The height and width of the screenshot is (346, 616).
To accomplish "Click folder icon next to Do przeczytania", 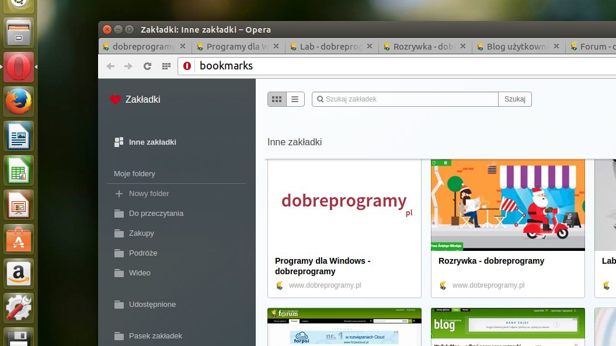I will (x=119, y=213).
